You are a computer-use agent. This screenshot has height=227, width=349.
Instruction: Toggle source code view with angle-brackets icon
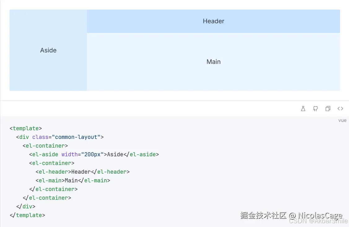[x=340, y=109]
